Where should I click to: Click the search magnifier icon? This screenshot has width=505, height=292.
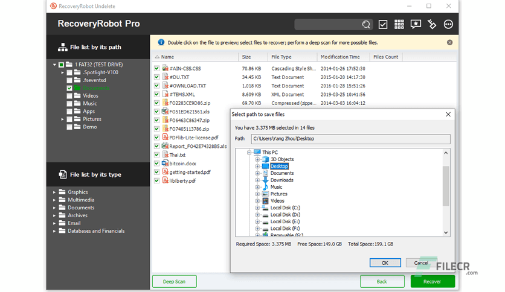[x=366, y=25]
